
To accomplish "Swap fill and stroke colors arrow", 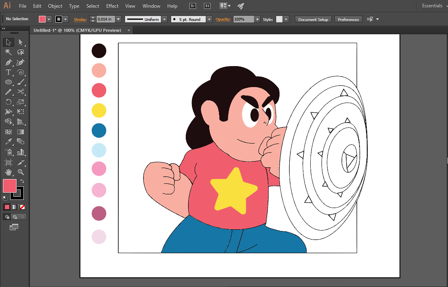I will coord(22,181).
